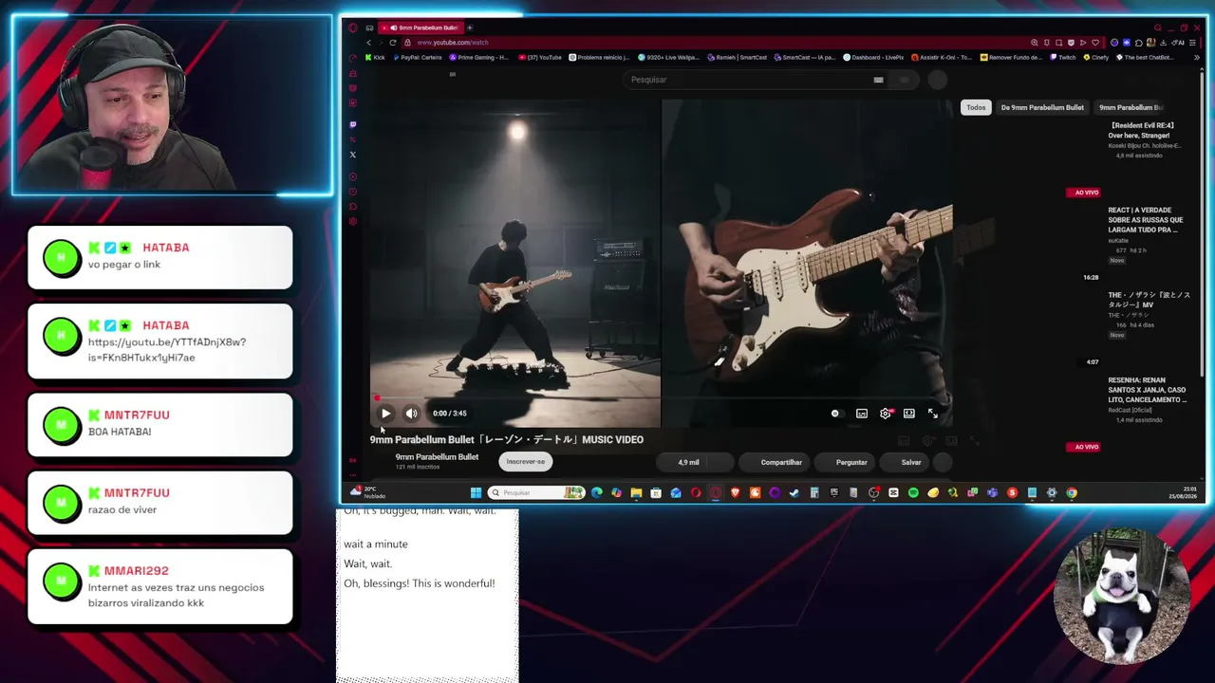The height and width of the screenshot is (683, 1215).
Task: Open more actions next to Salvar
Action: click(x=943, y=463)
